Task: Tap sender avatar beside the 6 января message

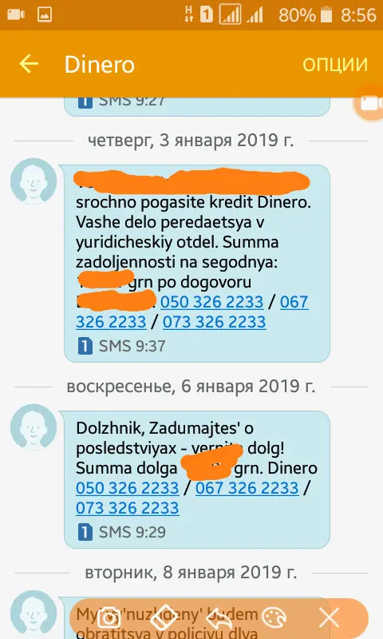Action: [34, 427]
